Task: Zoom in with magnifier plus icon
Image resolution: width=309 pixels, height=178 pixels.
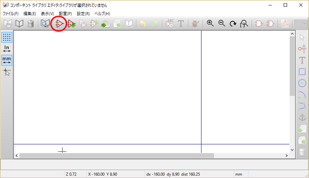Action: pos(210,23)
